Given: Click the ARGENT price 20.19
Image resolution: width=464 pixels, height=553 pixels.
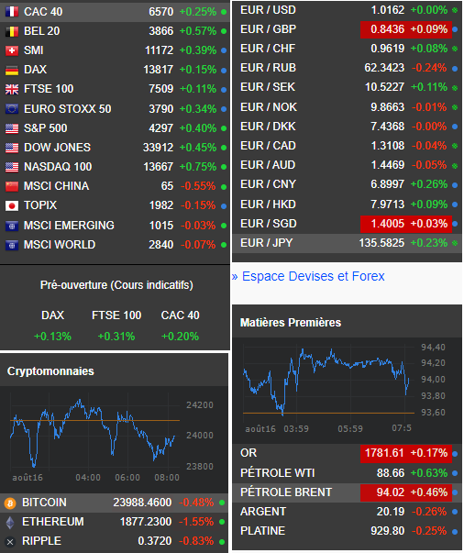Looking at the screenshot, I should coord(391,512).
